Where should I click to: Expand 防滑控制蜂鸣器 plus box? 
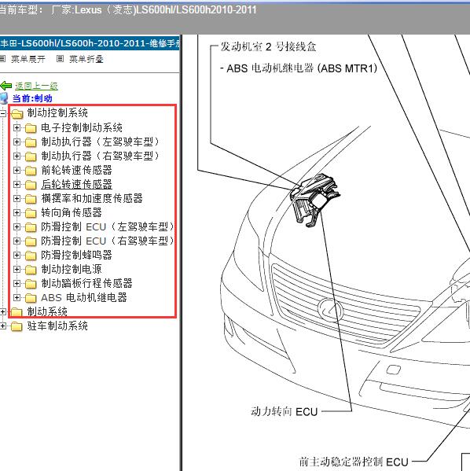point(17,255)
